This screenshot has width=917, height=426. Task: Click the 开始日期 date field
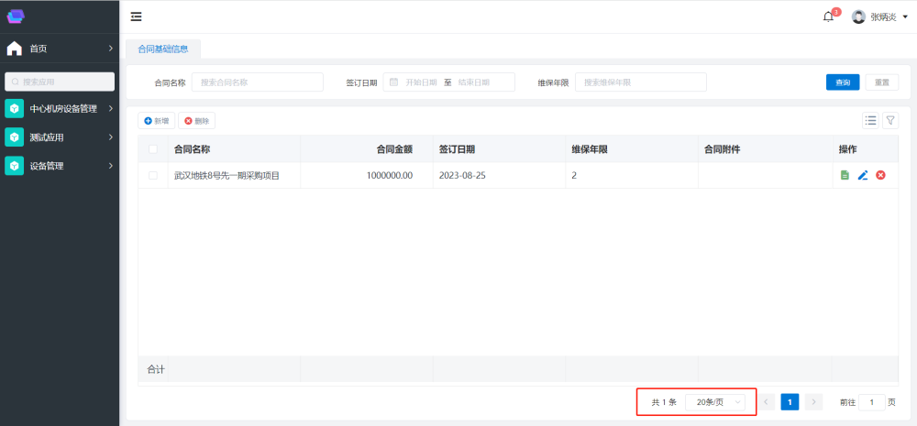[x=422, y=82]
